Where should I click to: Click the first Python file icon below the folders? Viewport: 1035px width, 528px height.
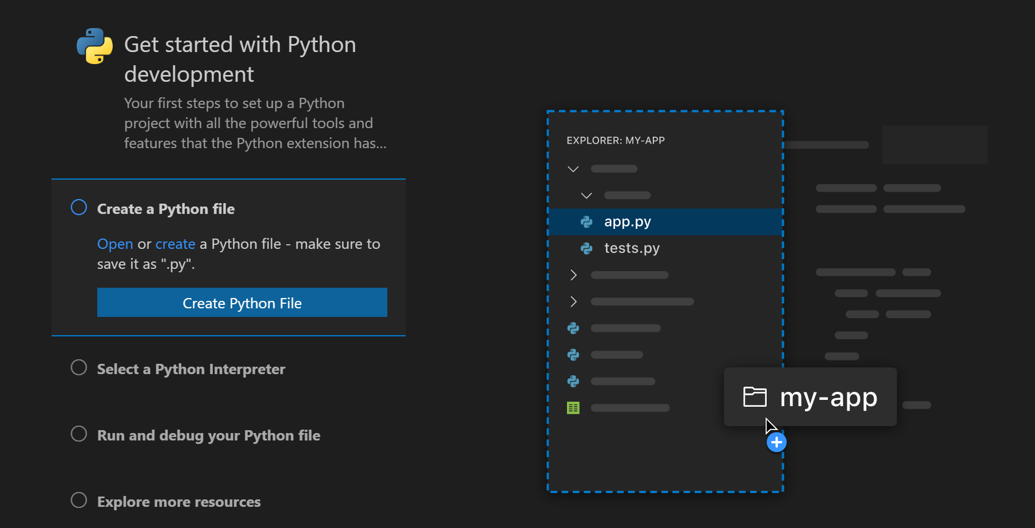point(573,328)
